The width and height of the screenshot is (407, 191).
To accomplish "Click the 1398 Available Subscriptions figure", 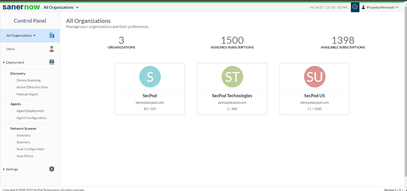I will (x=343, y=40).
